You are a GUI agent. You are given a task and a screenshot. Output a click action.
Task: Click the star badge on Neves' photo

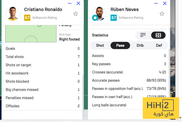(x=95, y=18)
